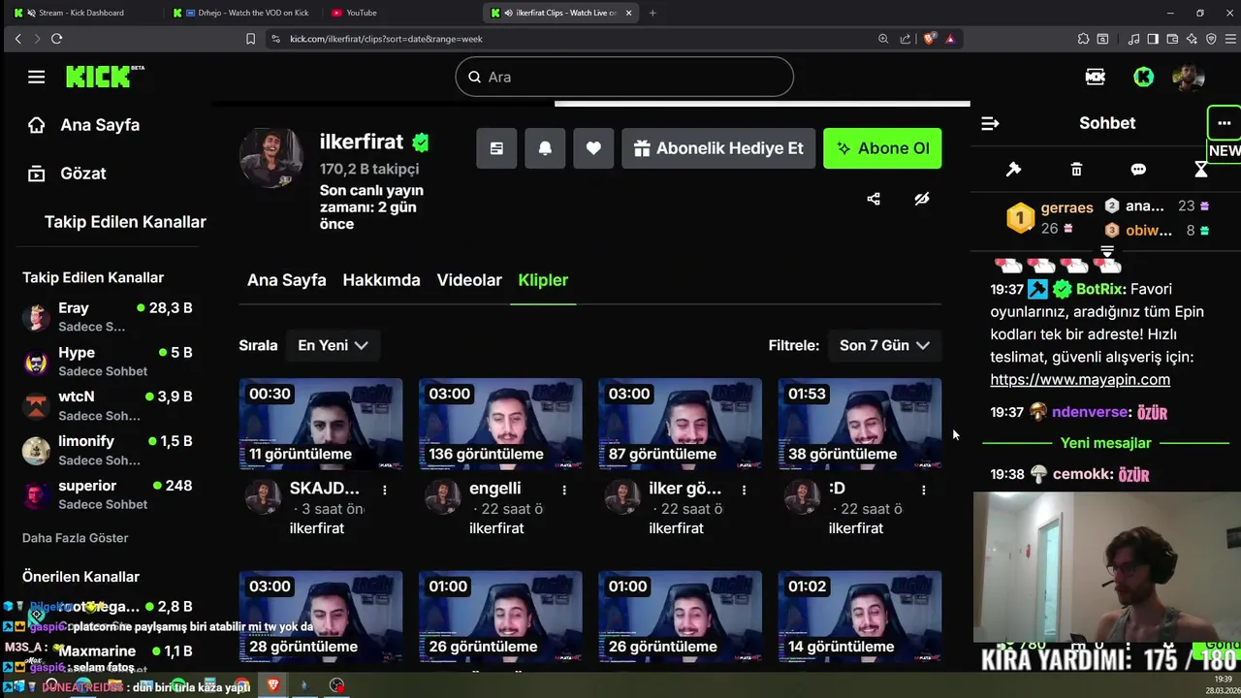
Task: Play the 01:53 :D clip thumbnail
Action: pyautogui.click(x=860, y=424)
